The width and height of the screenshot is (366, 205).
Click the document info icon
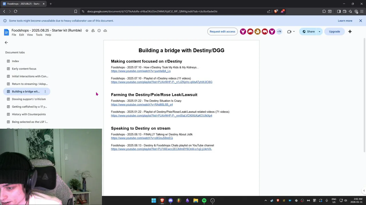click(99, 30)
